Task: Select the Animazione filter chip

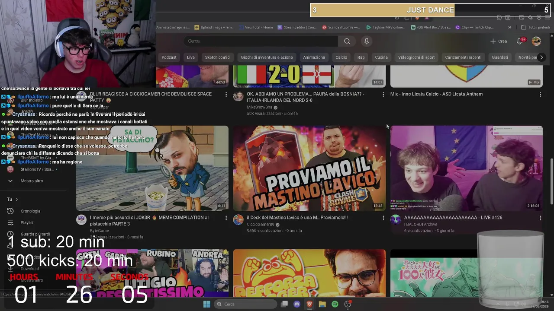Action: pyautogui.click(x=314, y=57)
